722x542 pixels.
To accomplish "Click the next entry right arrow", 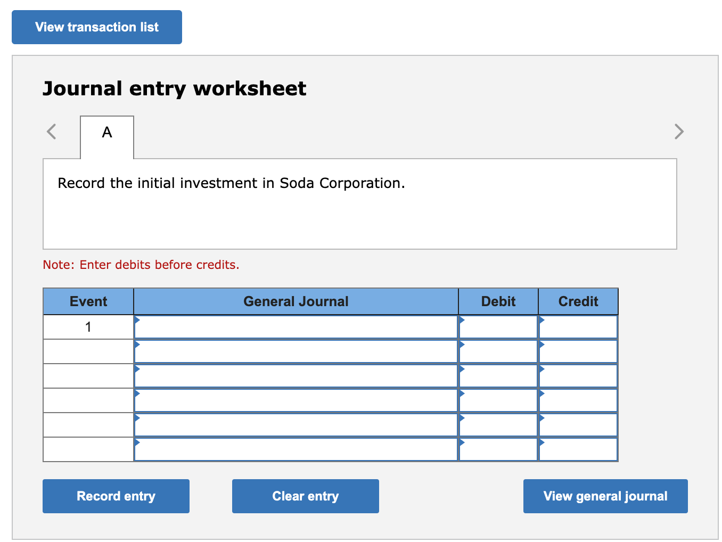I will point(678,131).
